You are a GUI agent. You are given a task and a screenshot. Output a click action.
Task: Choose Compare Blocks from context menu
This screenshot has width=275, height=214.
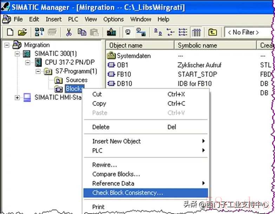pyautogui.click(x=146, y=174)
